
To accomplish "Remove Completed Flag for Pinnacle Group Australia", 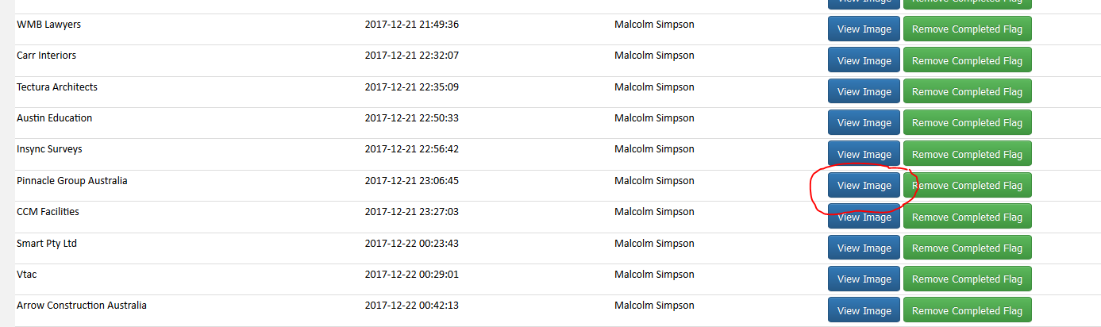I will click(967, 186).
